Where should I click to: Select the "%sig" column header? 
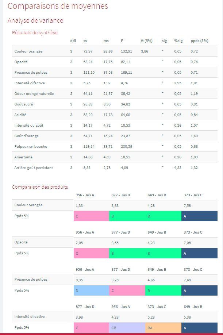pyautogui.click(x=178, y=41)
